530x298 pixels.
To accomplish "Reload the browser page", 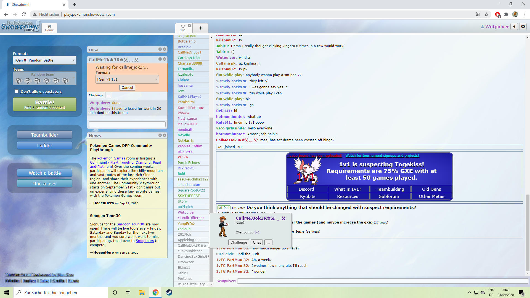I will [x=24, y=14].
